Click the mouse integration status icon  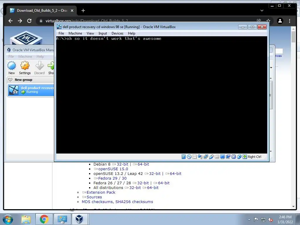pyautogui.click(x=239, y=157)
